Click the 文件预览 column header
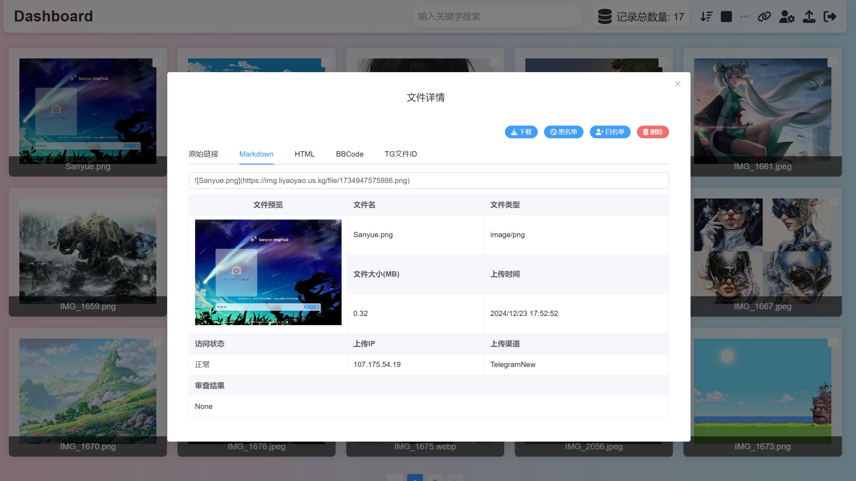Image resolution: width=856 pixels, height=481 pixels. 268,205
